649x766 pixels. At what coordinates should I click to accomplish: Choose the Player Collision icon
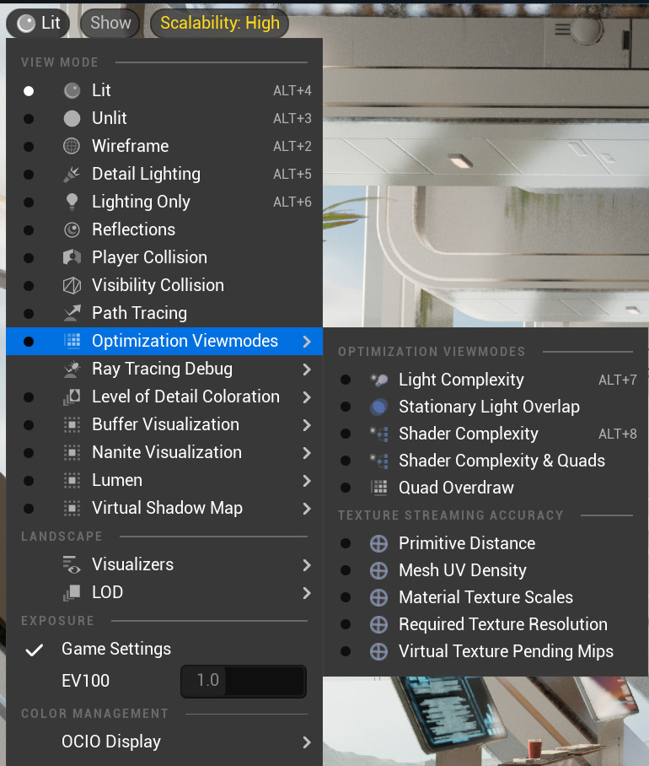[72, 257]
